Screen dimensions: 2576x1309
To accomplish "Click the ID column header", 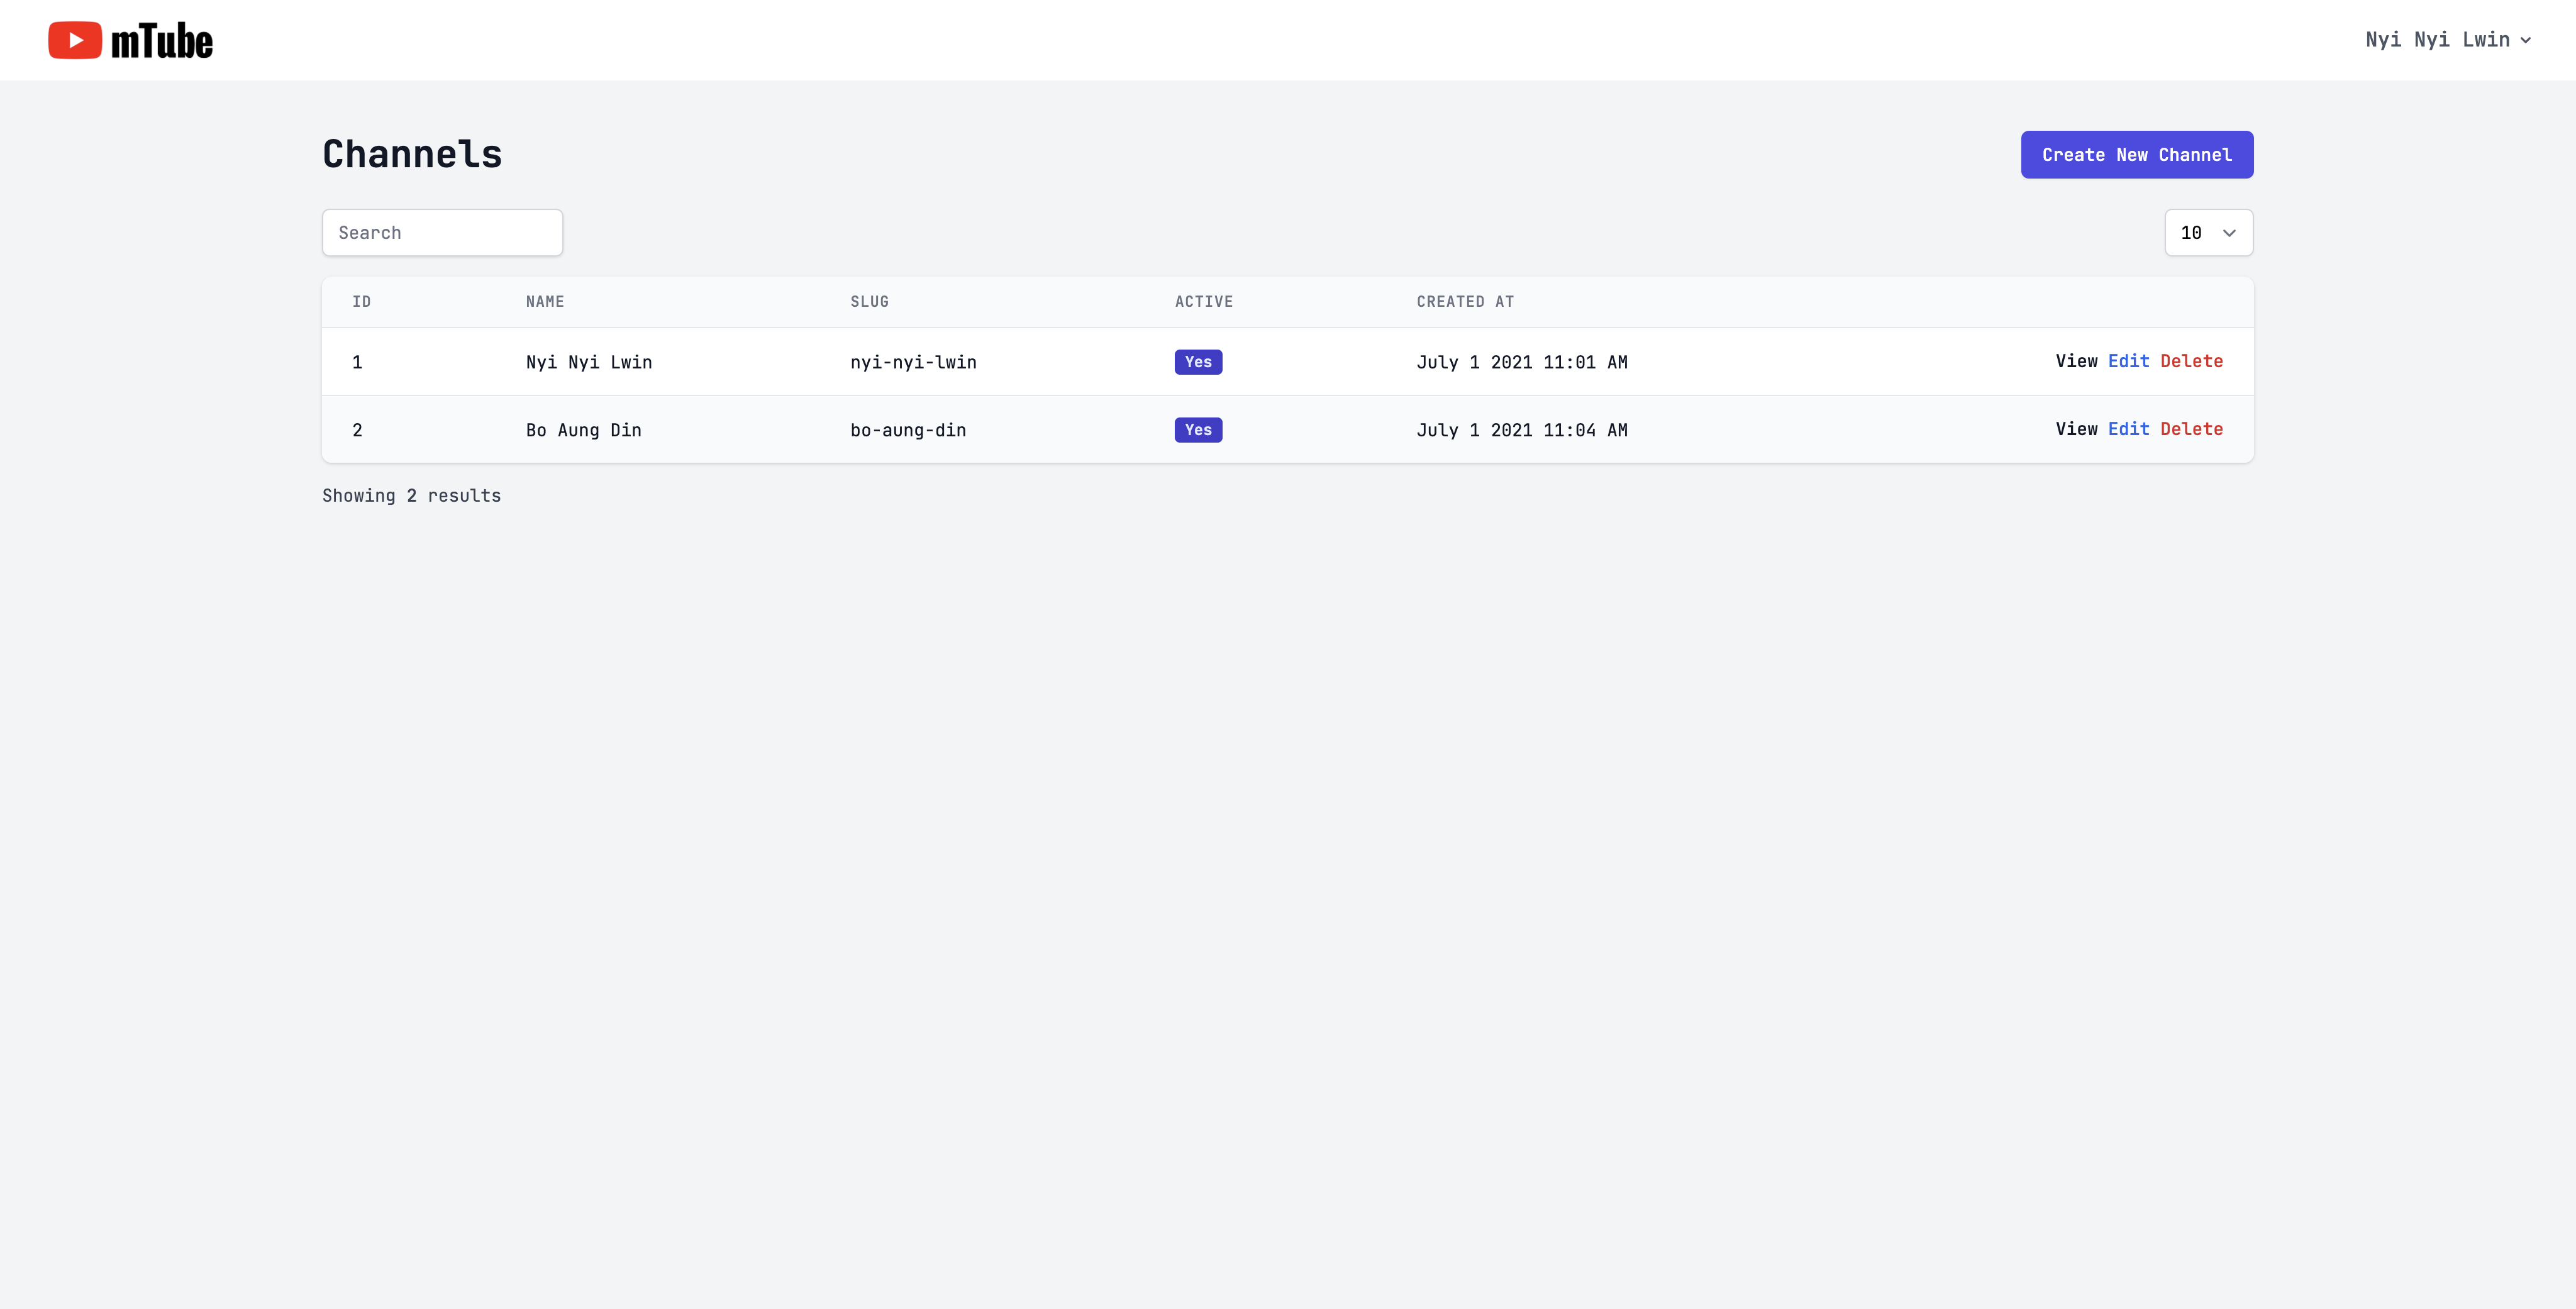I will pos(361,302).
